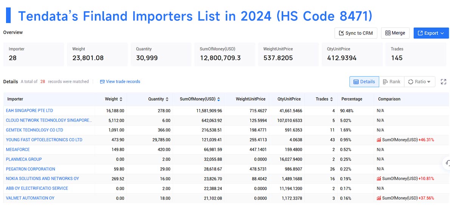Open importer GEMTEK TECHNOLOGY CO LTD

pyautogui.click(x=34, y=130)
